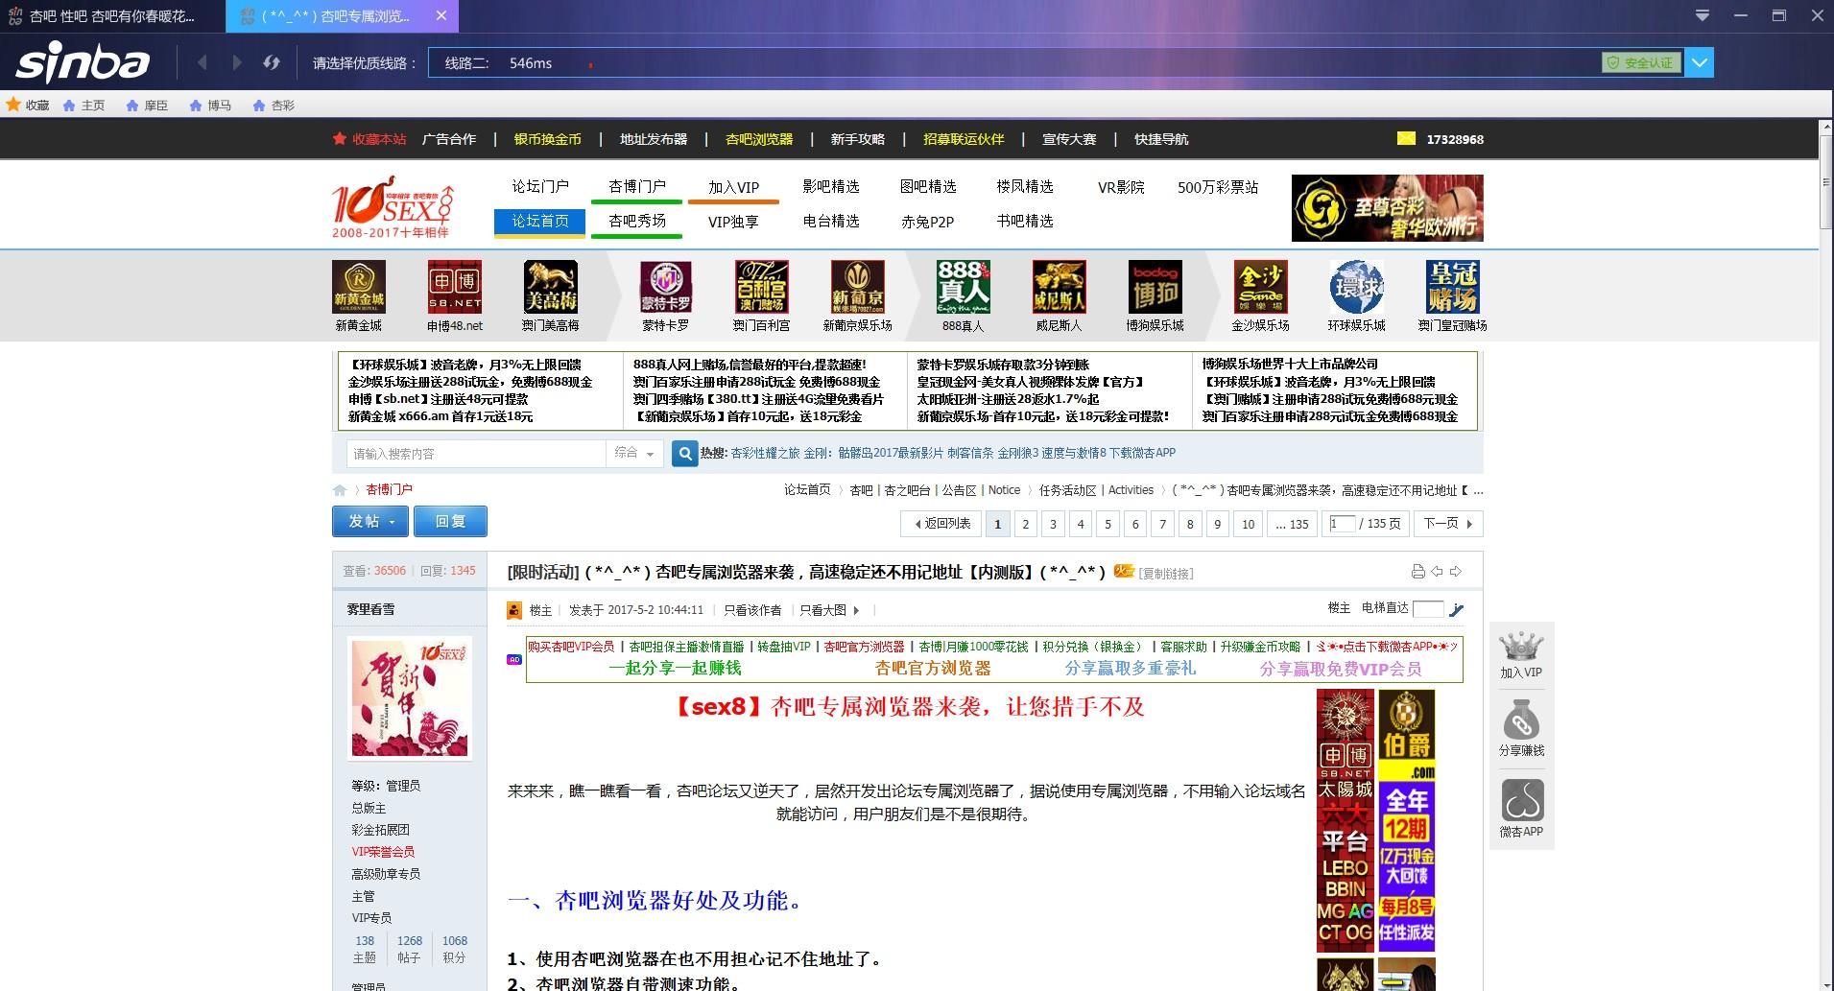The image size is (1834, 991).
Task: Click the breadcrumb home icon
Action: click(340, 490)
